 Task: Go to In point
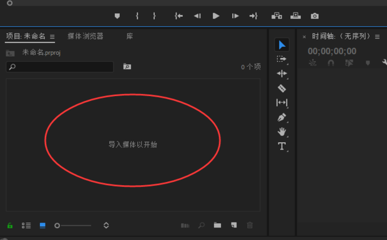(x=179, y=16)
